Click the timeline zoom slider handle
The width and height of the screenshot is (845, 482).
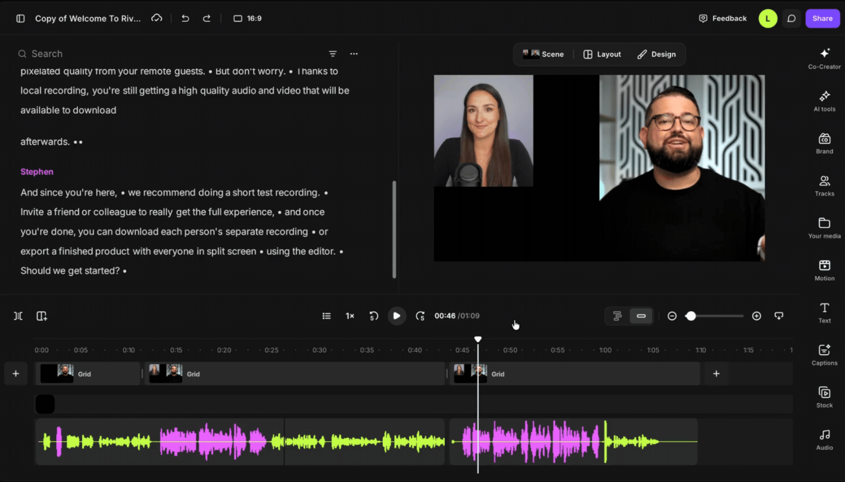click(691, 316)
